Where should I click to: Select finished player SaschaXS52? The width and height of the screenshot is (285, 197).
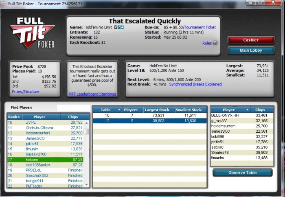click(46, 175)
